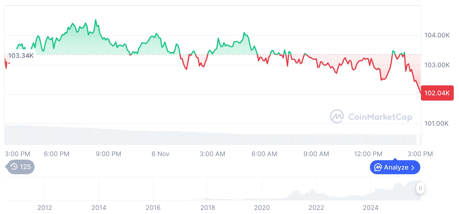This screenshot has height=214, width=459.
Task: Open the Analyze button
Action: point(395,168)
